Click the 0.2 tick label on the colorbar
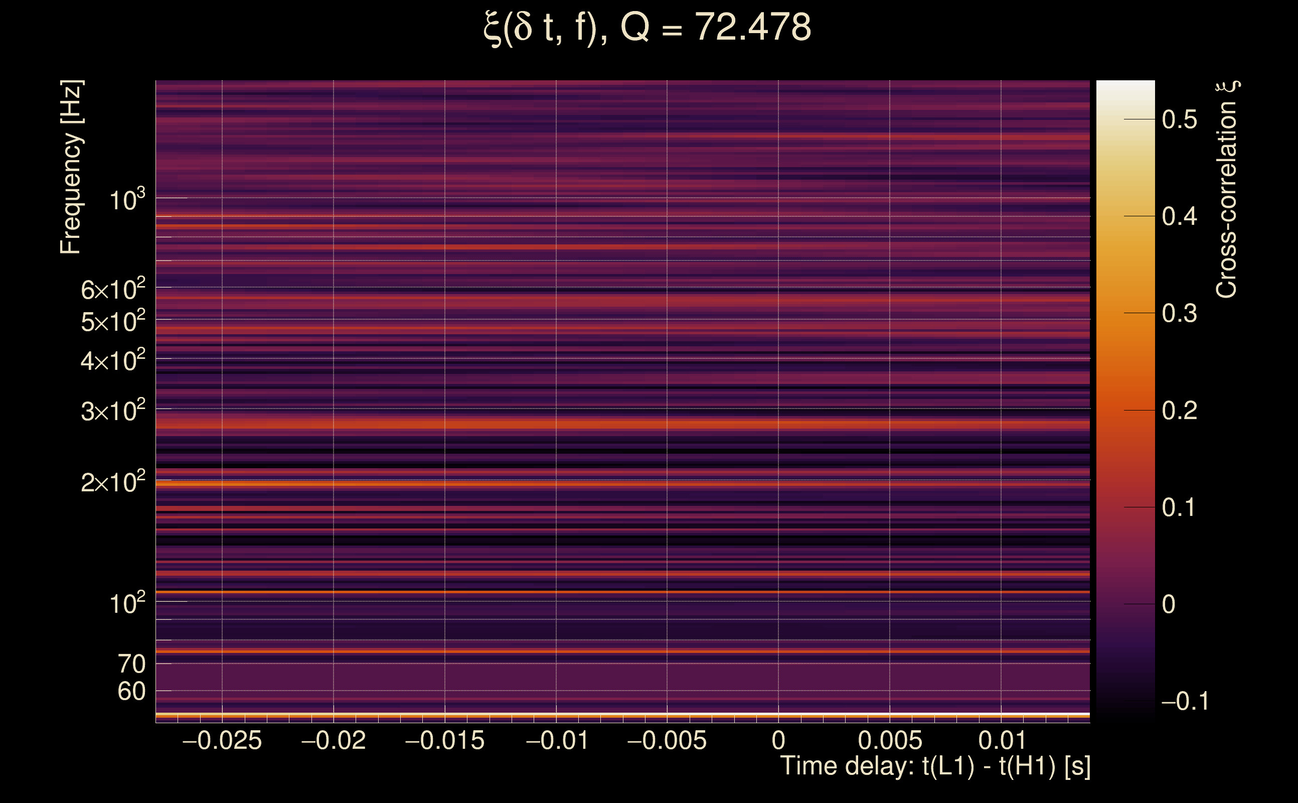The height and width of the screenshot is (803, 1298). [1179, 411]
